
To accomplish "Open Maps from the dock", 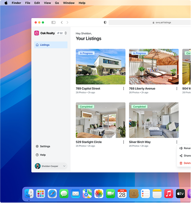I will click(87, 194).
